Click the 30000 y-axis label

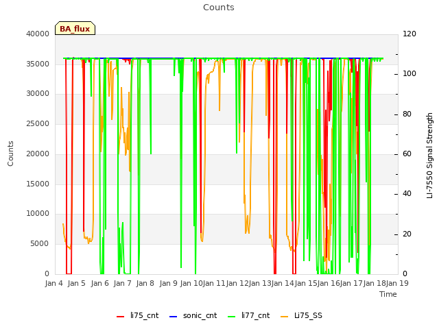coord(38,93)
